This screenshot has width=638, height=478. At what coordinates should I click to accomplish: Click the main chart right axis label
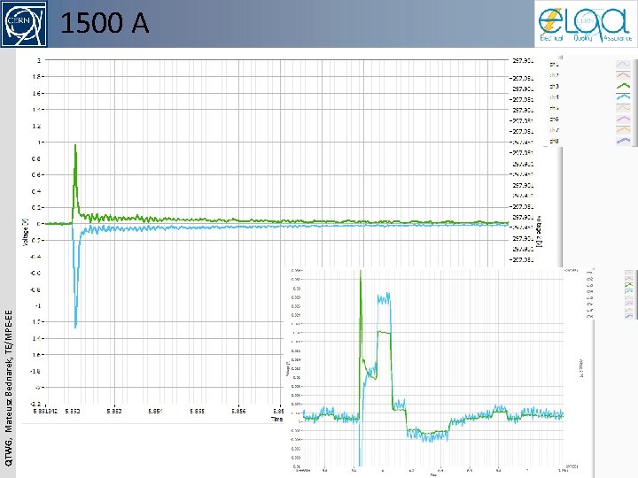540,233
